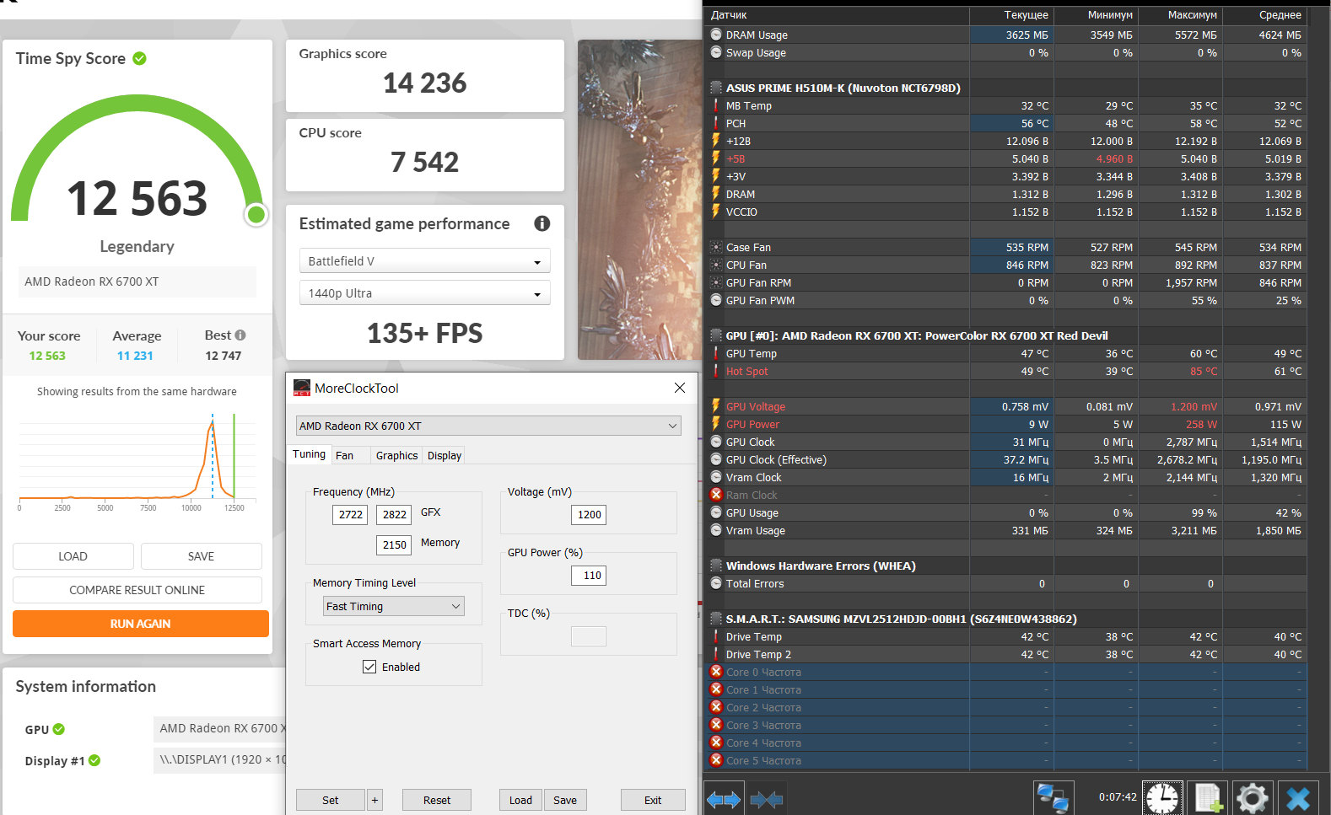Click the MoreClockTool title bar app icon
1331x815 pixels.
(x=301, y=388)
